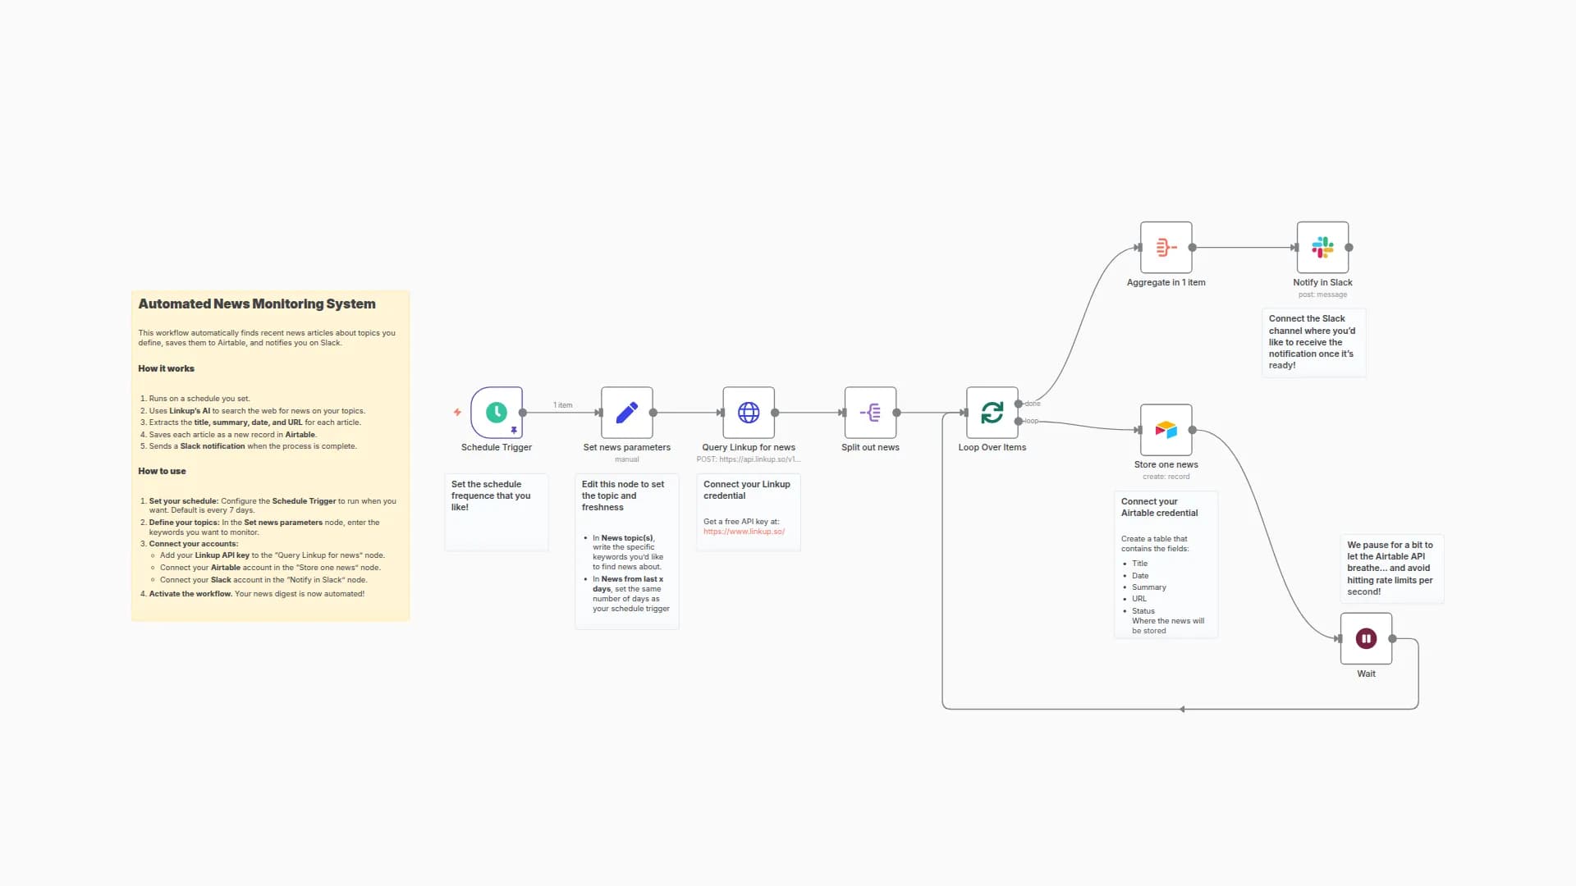1576x886 pixels.
Task: Select the Set the schedule frequence sticky note
Action: coord(496,511)
